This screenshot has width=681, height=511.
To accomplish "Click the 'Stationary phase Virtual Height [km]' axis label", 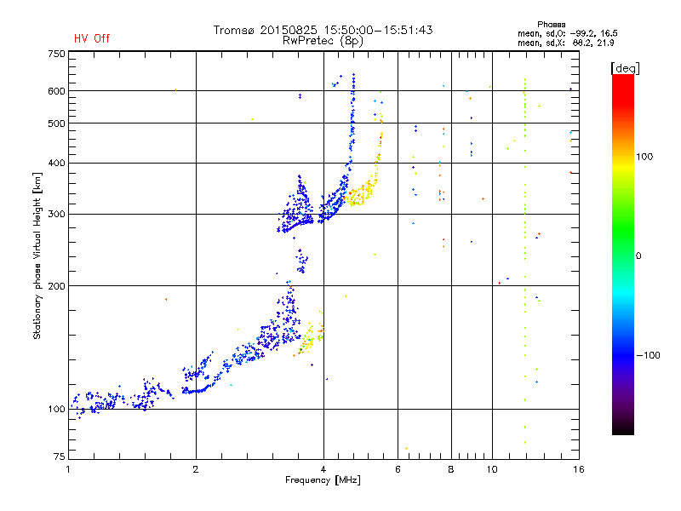I will 37,256.
